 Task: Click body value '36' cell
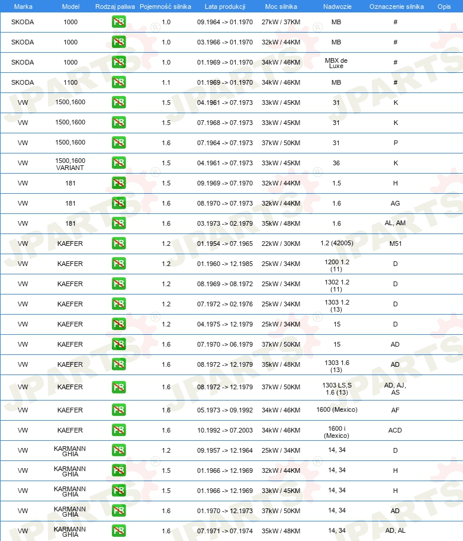[336, 163]
